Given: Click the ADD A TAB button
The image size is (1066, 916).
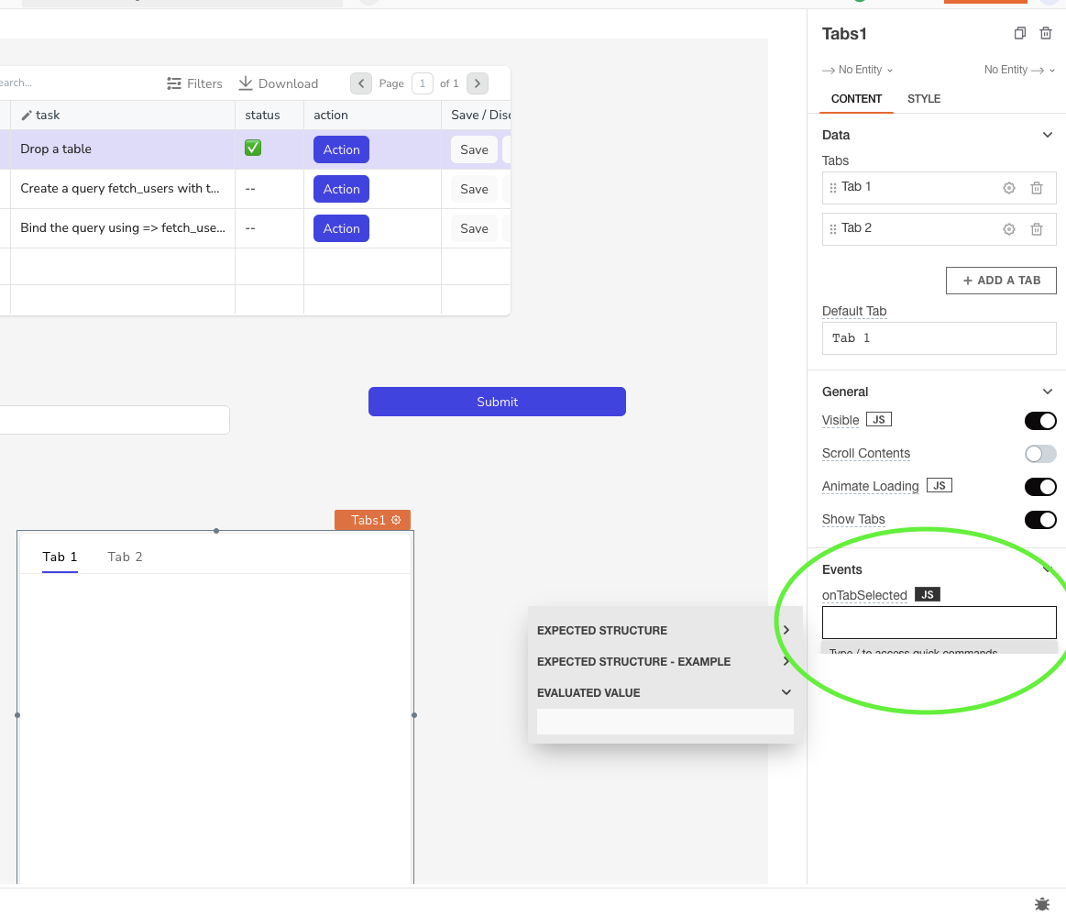Looking at the screenshot, I should coord(1001,280).
